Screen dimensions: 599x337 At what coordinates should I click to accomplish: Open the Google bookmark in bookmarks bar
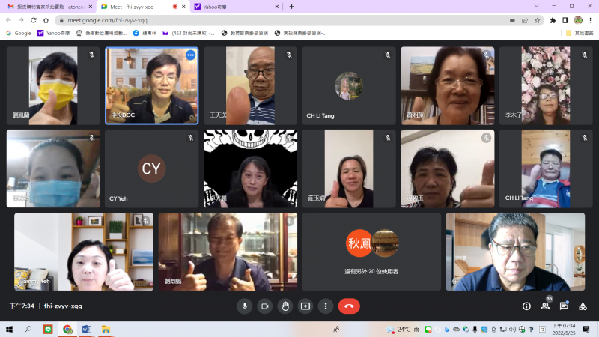19,33
